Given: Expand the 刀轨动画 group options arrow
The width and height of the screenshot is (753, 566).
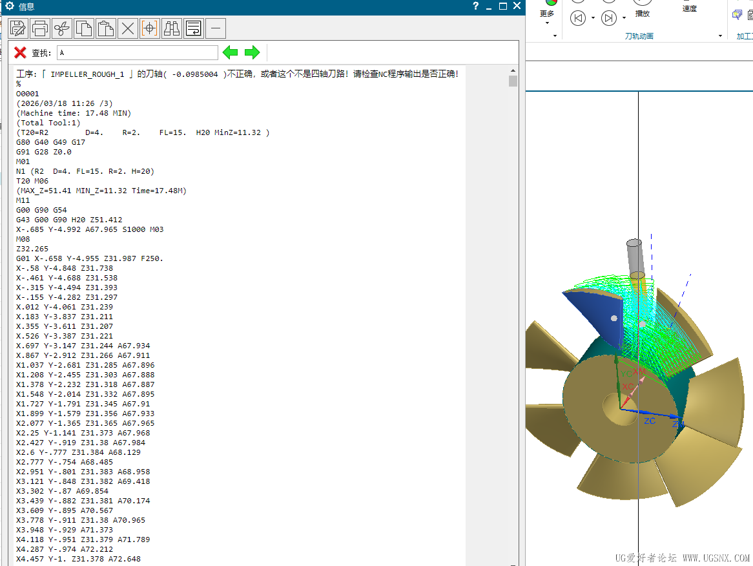Looking at the screenshot, I should (721, 36).
